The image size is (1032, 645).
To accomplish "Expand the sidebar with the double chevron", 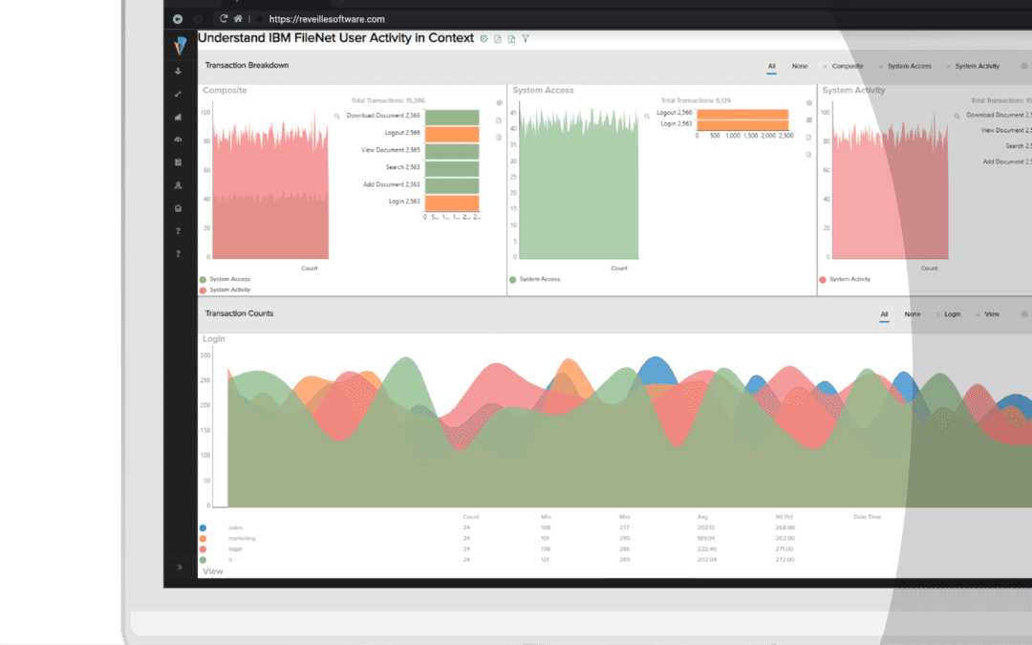I will [179, 568].
